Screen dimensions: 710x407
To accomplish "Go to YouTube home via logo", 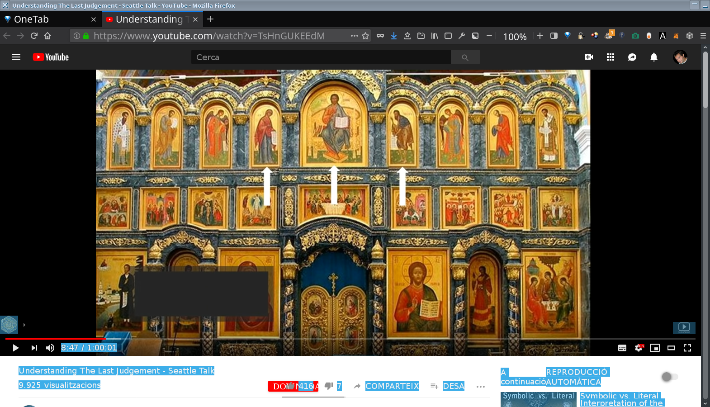I will coord(51,57).
